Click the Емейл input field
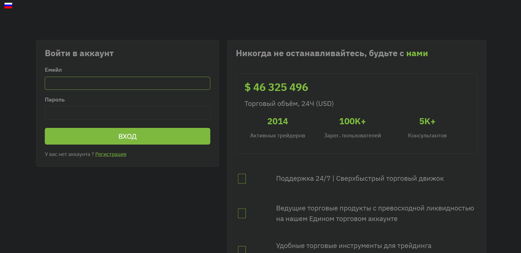 (x=127, y=83)
